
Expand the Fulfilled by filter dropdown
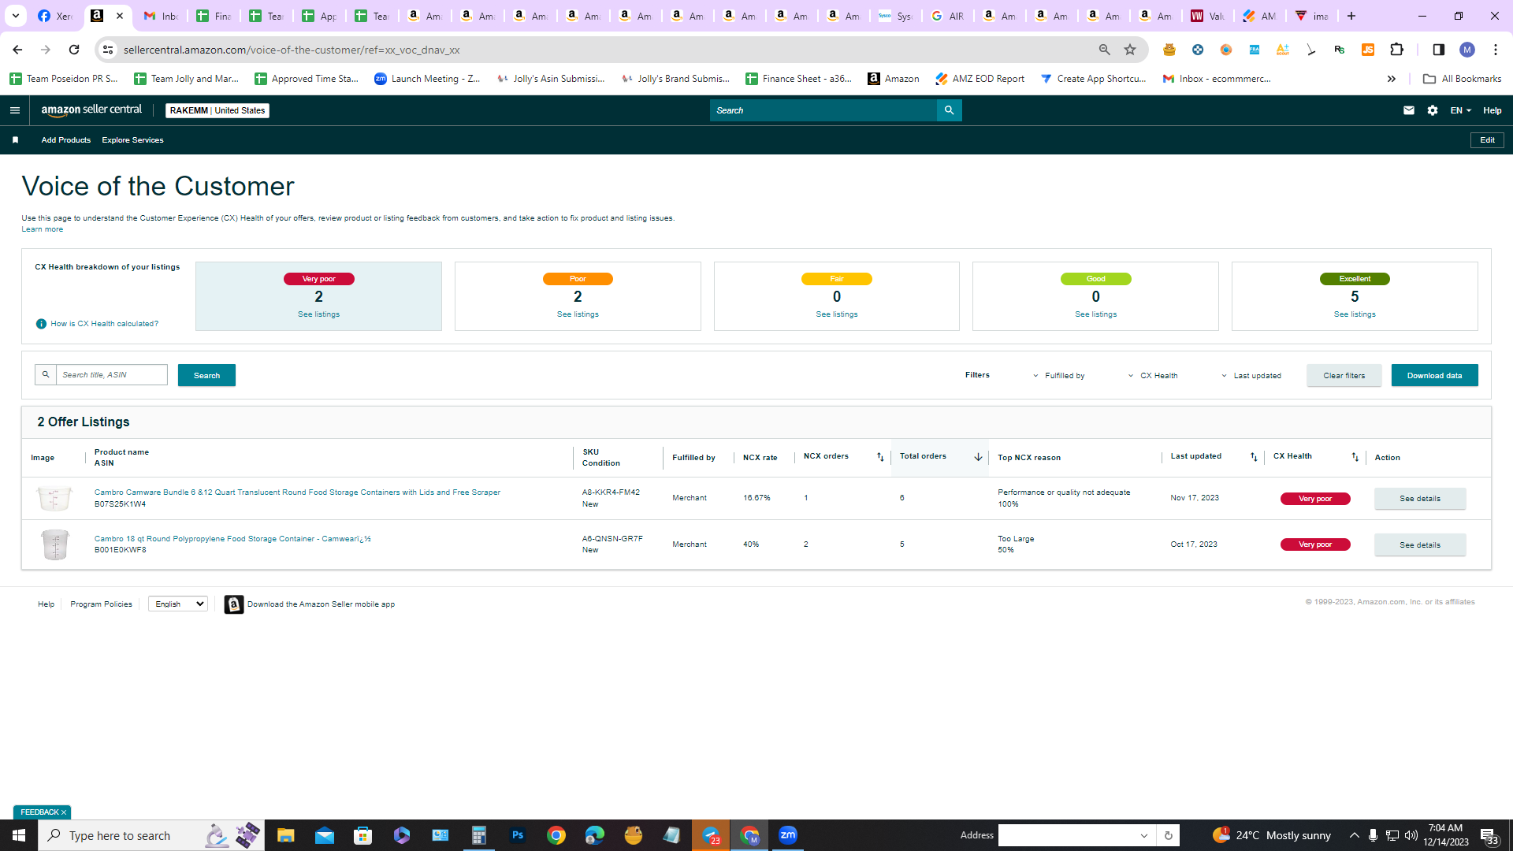1058,376
